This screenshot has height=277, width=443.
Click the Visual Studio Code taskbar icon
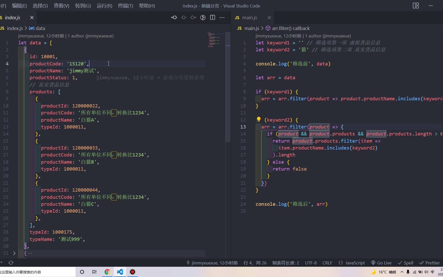pos(120,272)
